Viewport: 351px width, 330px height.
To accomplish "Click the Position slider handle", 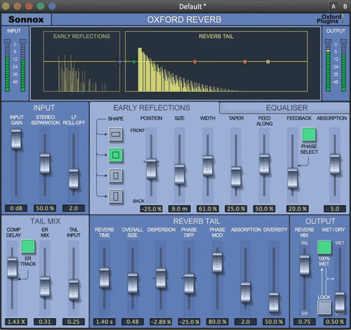I will coord(151,169).
